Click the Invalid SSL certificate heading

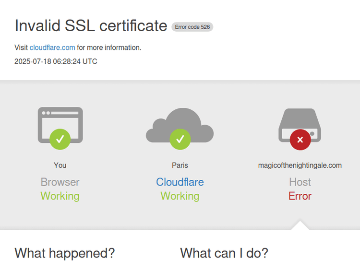pos(91,26)
